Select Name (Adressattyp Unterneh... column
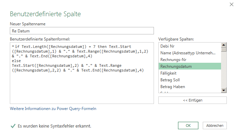The image size is (237, 139). 190,53
